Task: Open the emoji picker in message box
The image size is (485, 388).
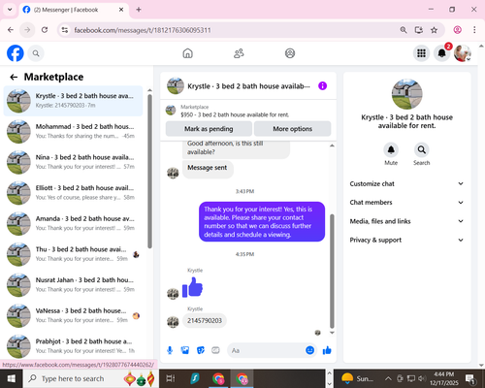Action: (309, 350)
